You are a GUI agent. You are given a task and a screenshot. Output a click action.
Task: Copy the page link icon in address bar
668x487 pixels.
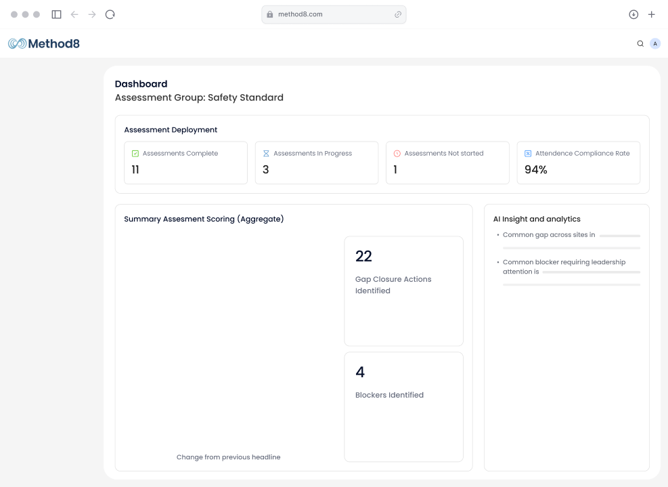(398, 14)
